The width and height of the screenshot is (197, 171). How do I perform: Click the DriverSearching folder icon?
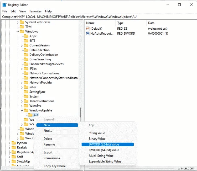[x=26, y=59]
